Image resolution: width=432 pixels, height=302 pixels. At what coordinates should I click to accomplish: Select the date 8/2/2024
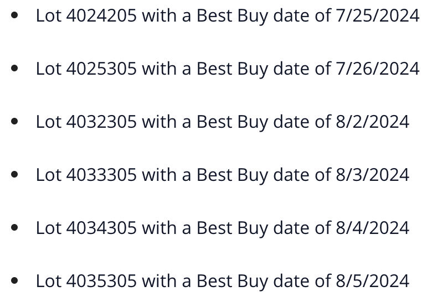pyautogui.click(x=373, y=122)
